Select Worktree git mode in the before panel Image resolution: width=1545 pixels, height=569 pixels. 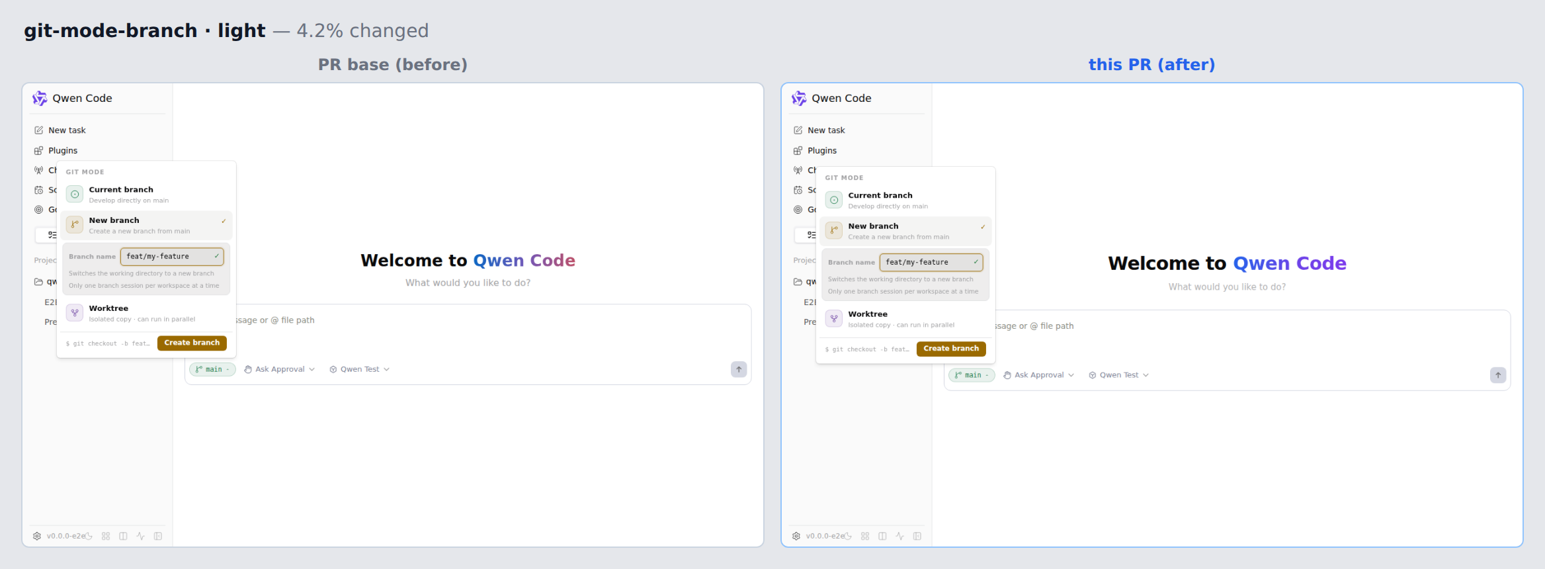[146, 314]
